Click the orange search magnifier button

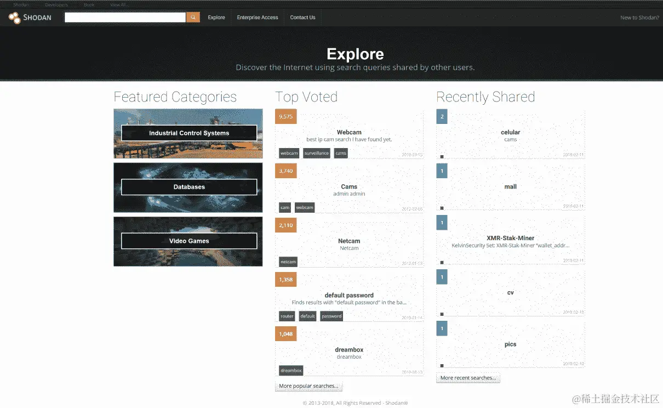pos(193,18)
